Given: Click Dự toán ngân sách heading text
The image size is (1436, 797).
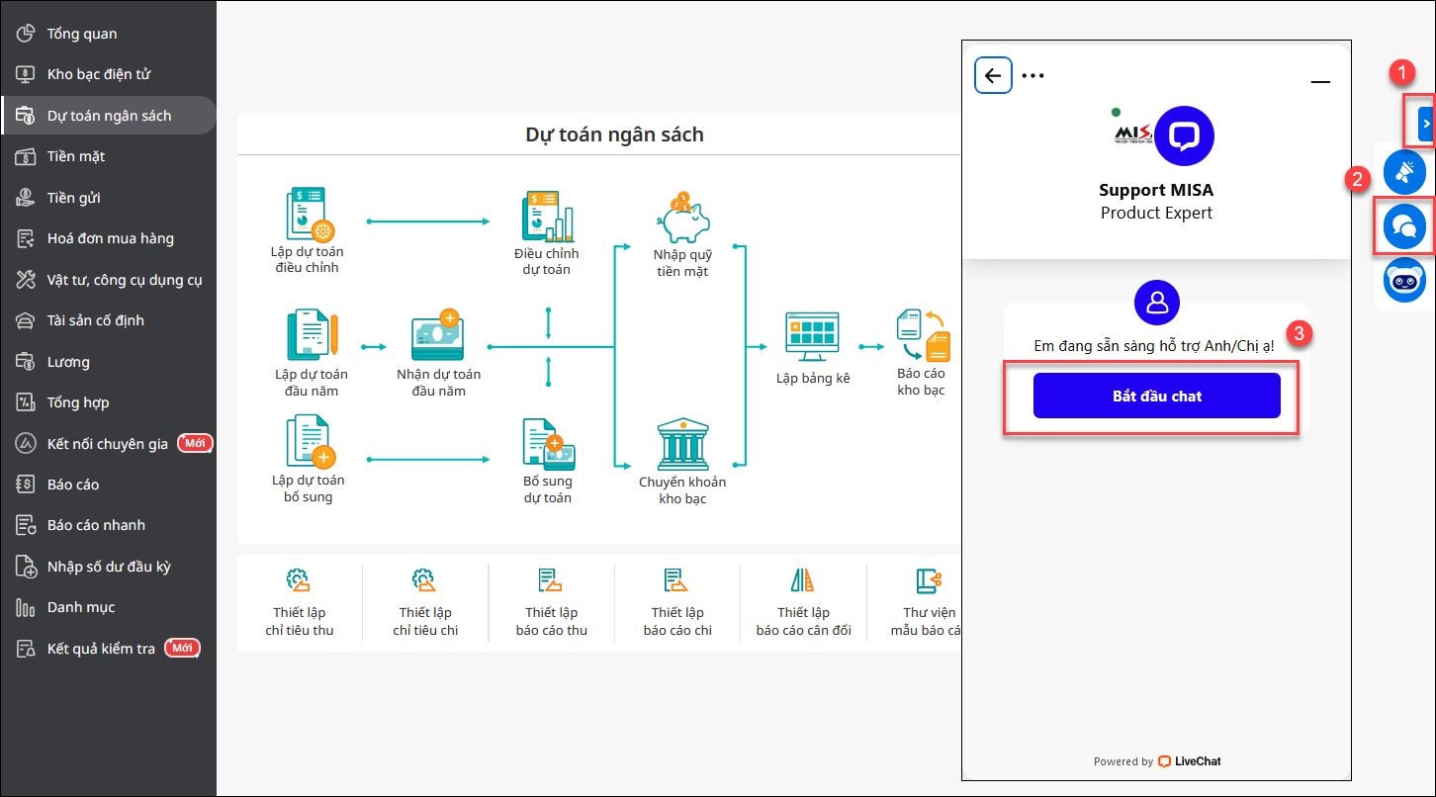Looking at the screenshot, I should (614, 134).
